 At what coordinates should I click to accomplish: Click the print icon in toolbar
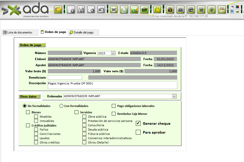point(114,10)
